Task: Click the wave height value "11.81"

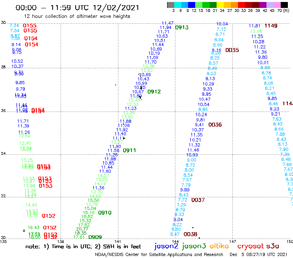Action: (254, 26)
